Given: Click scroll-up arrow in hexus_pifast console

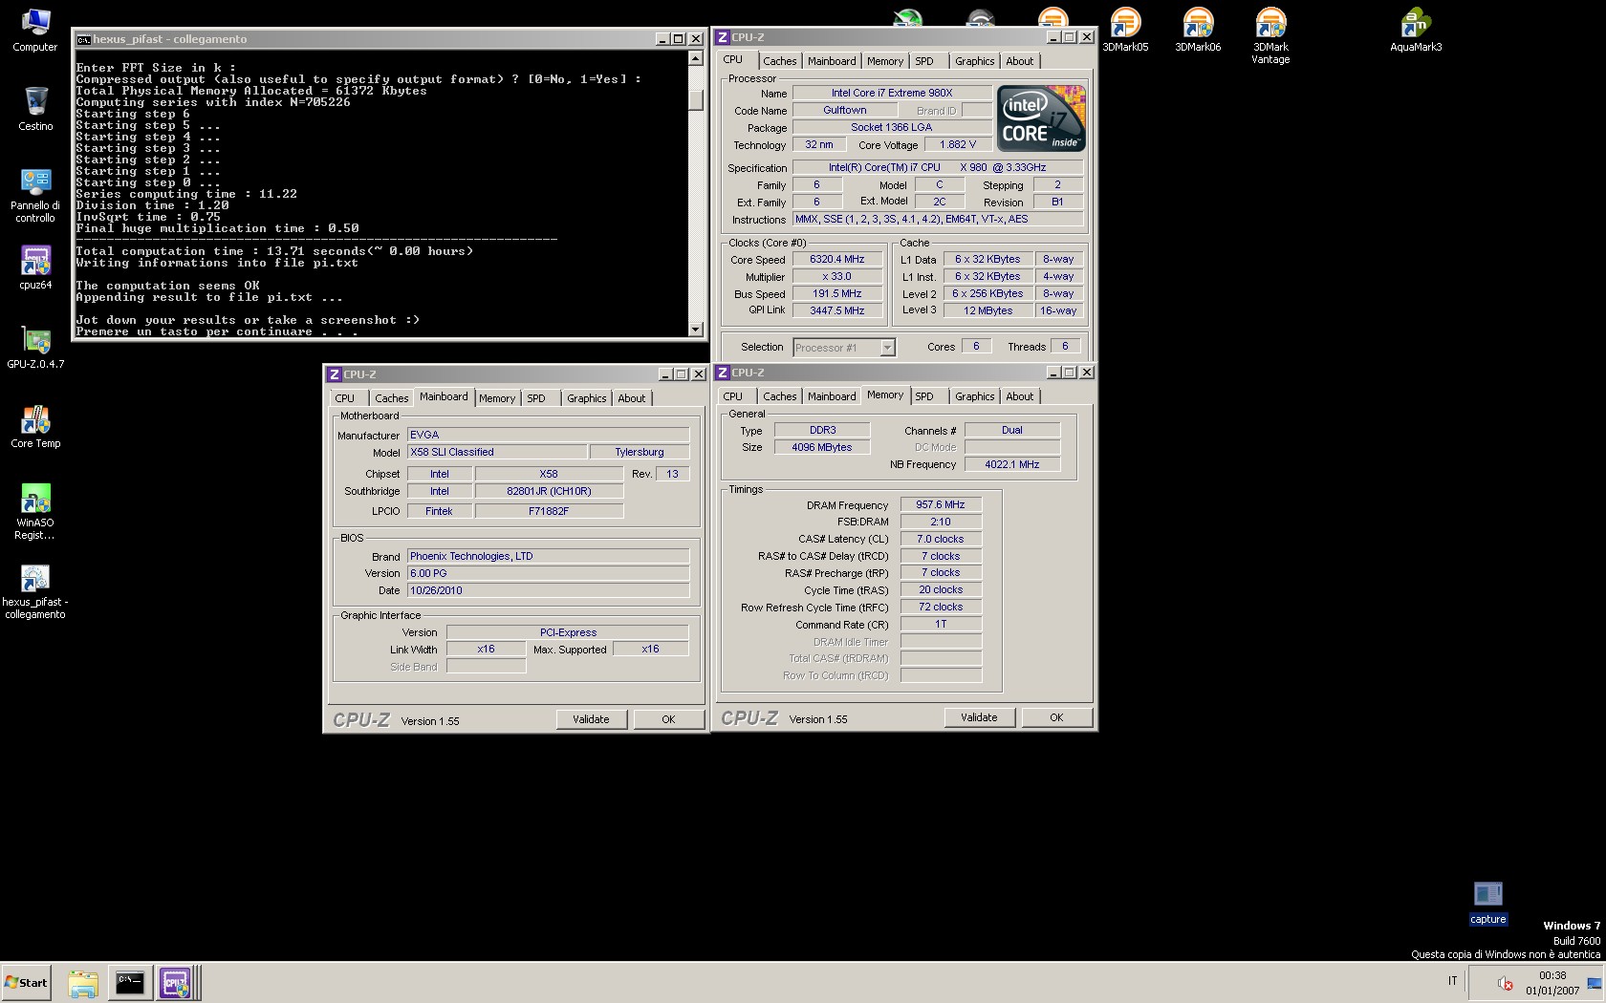Looking at the screenshot, I should 696,58.
